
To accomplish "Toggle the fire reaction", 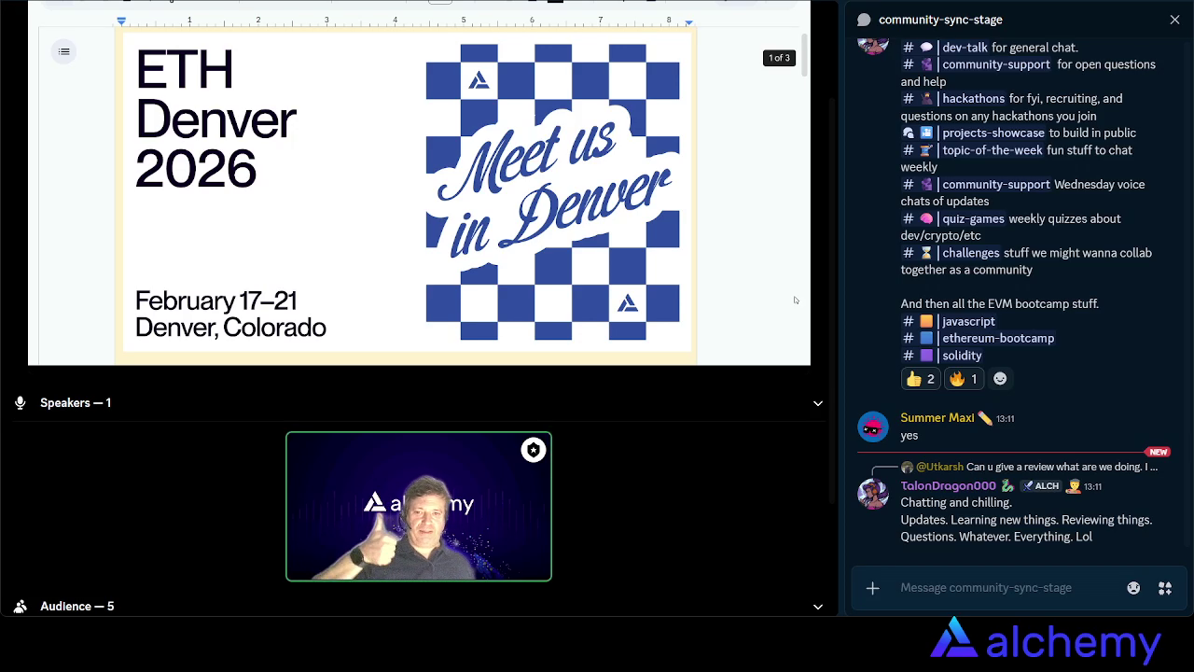I will tap(963, 379).
